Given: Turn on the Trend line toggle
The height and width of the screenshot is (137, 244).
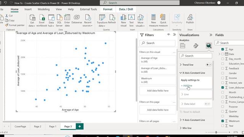Looking at the screenshot, I should (x=209, y=65).
